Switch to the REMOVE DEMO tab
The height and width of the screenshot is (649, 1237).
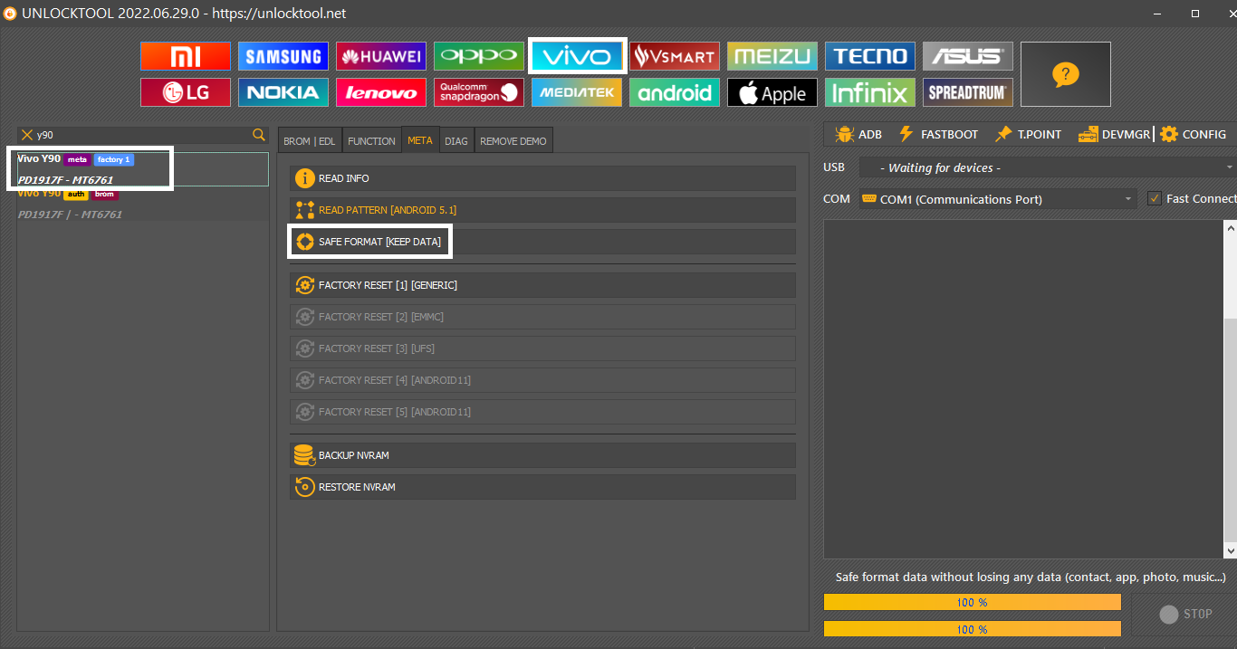pos(513,141)
